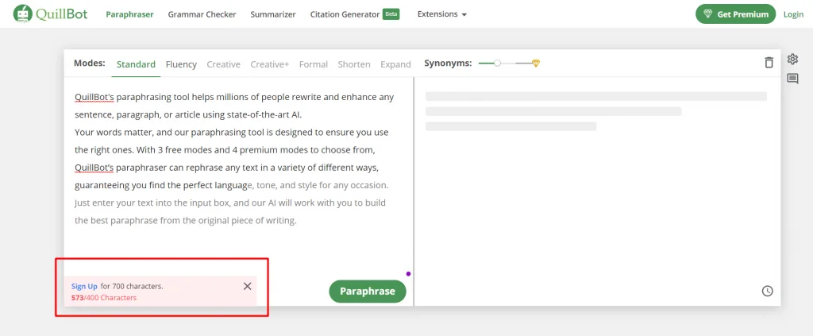Click the Synonyms slider handle
The image size is (813, 336).
point(497,64)
